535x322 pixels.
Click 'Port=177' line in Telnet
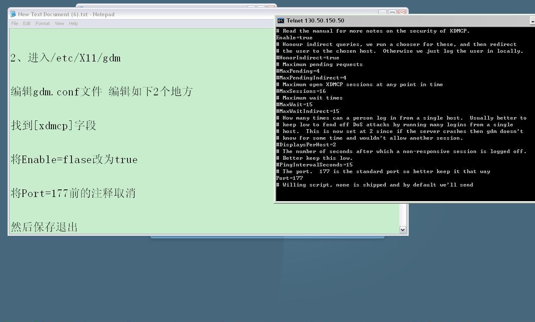pos(289,178)
